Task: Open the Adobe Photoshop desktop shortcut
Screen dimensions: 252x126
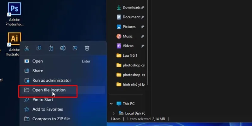Action: [x=14, y=12]
